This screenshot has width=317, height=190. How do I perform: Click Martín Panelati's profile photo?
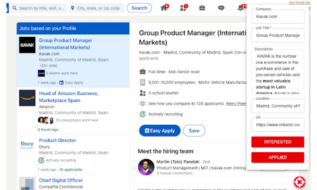click(x=146, y=167)
